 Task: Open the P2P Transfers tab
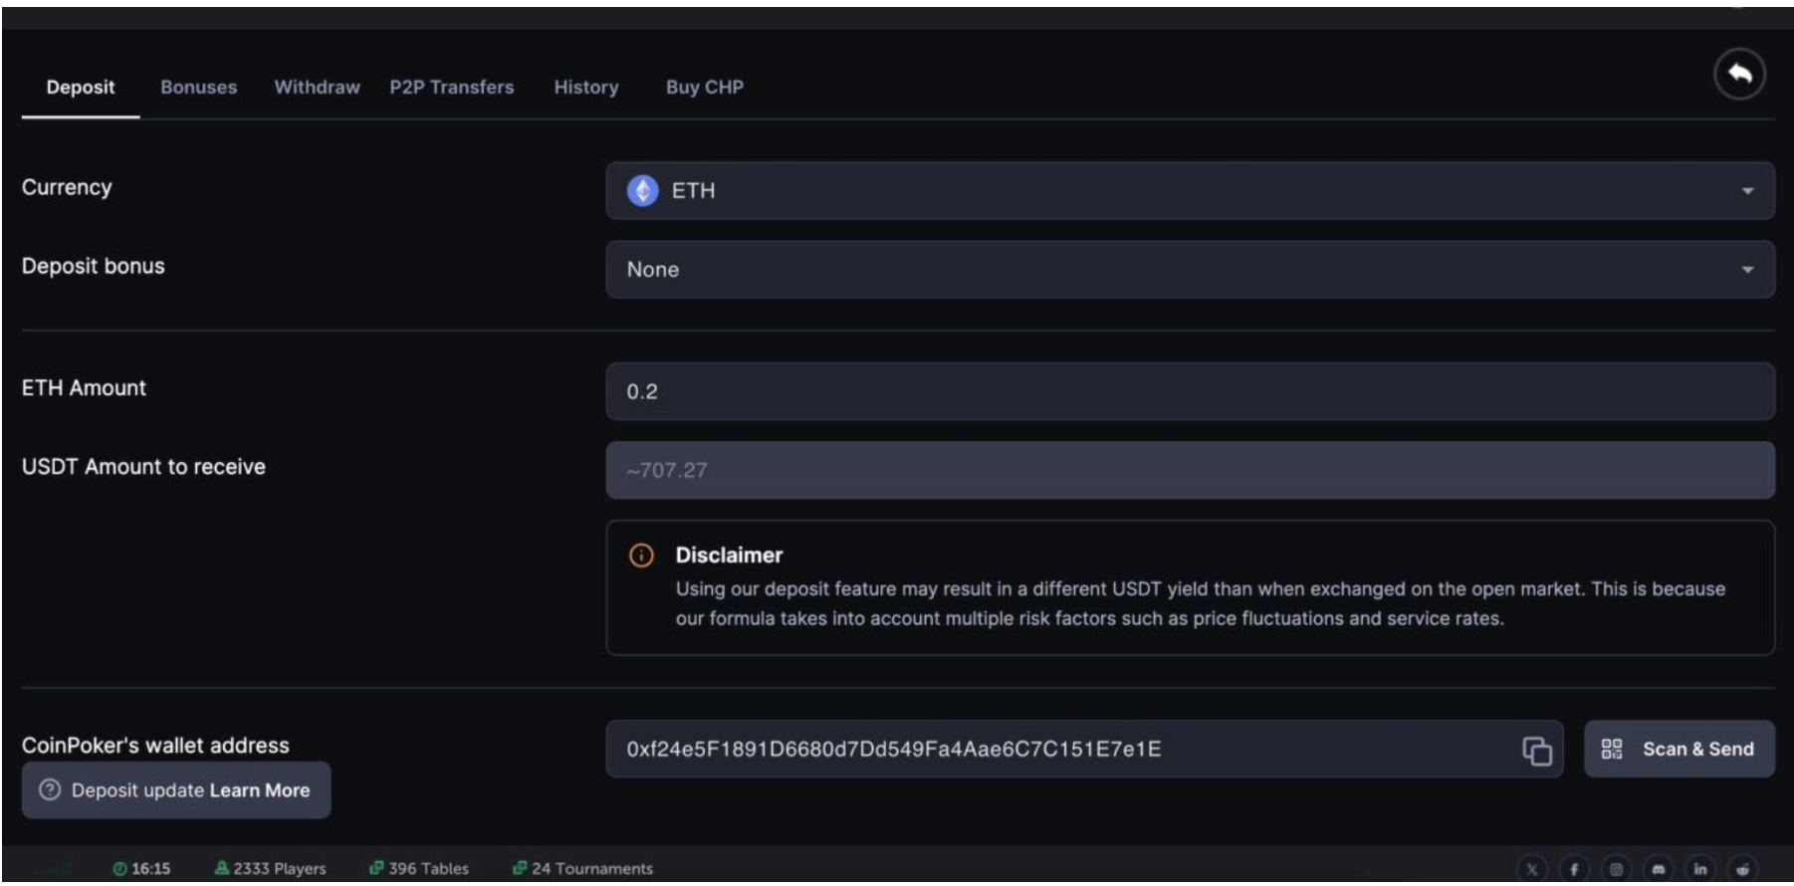(452, 88)
